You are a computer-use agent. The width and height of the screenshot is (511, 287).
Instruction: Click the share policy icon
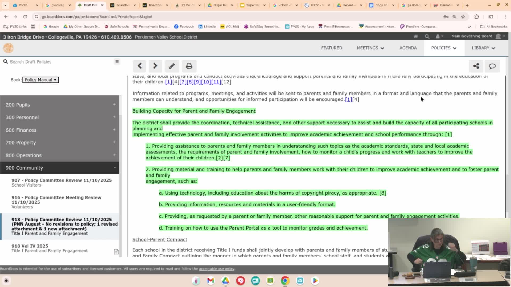(x=476, y=66)
